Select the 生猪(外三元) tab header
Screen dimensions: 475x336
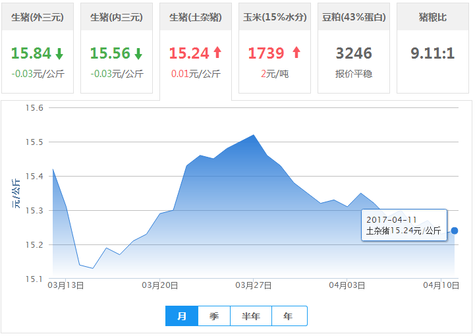tap(38, 17)
